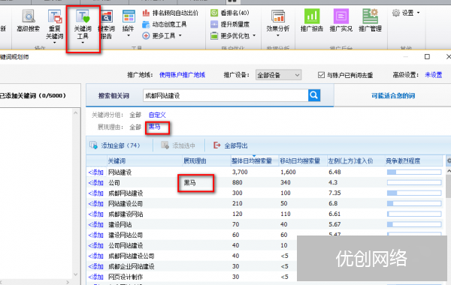Sort by 展现理由 column header

[207, 161]
